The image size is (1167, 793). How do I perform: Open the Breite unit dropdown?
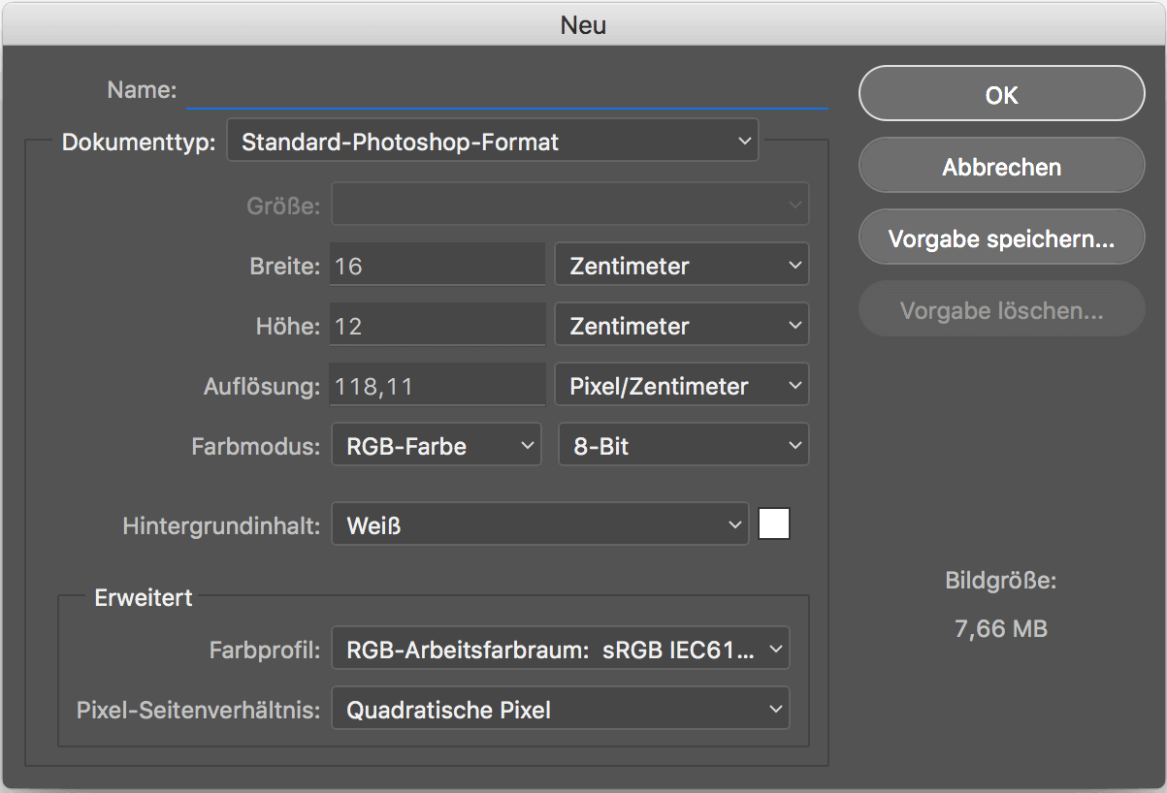point(681,266)
